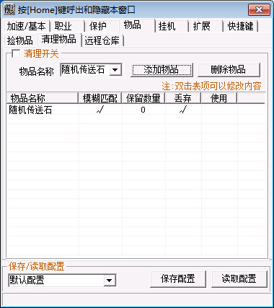Click the app icon in title bar
Viewport: 274px width, 308px height.
pyautogui.click(x=9, y=9)
